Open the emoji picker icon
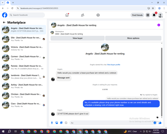 [x=155, y=123]
